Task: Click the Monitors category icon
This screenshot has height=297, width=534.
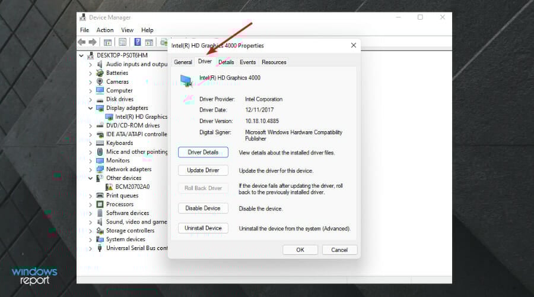Action: click(100, 160)
